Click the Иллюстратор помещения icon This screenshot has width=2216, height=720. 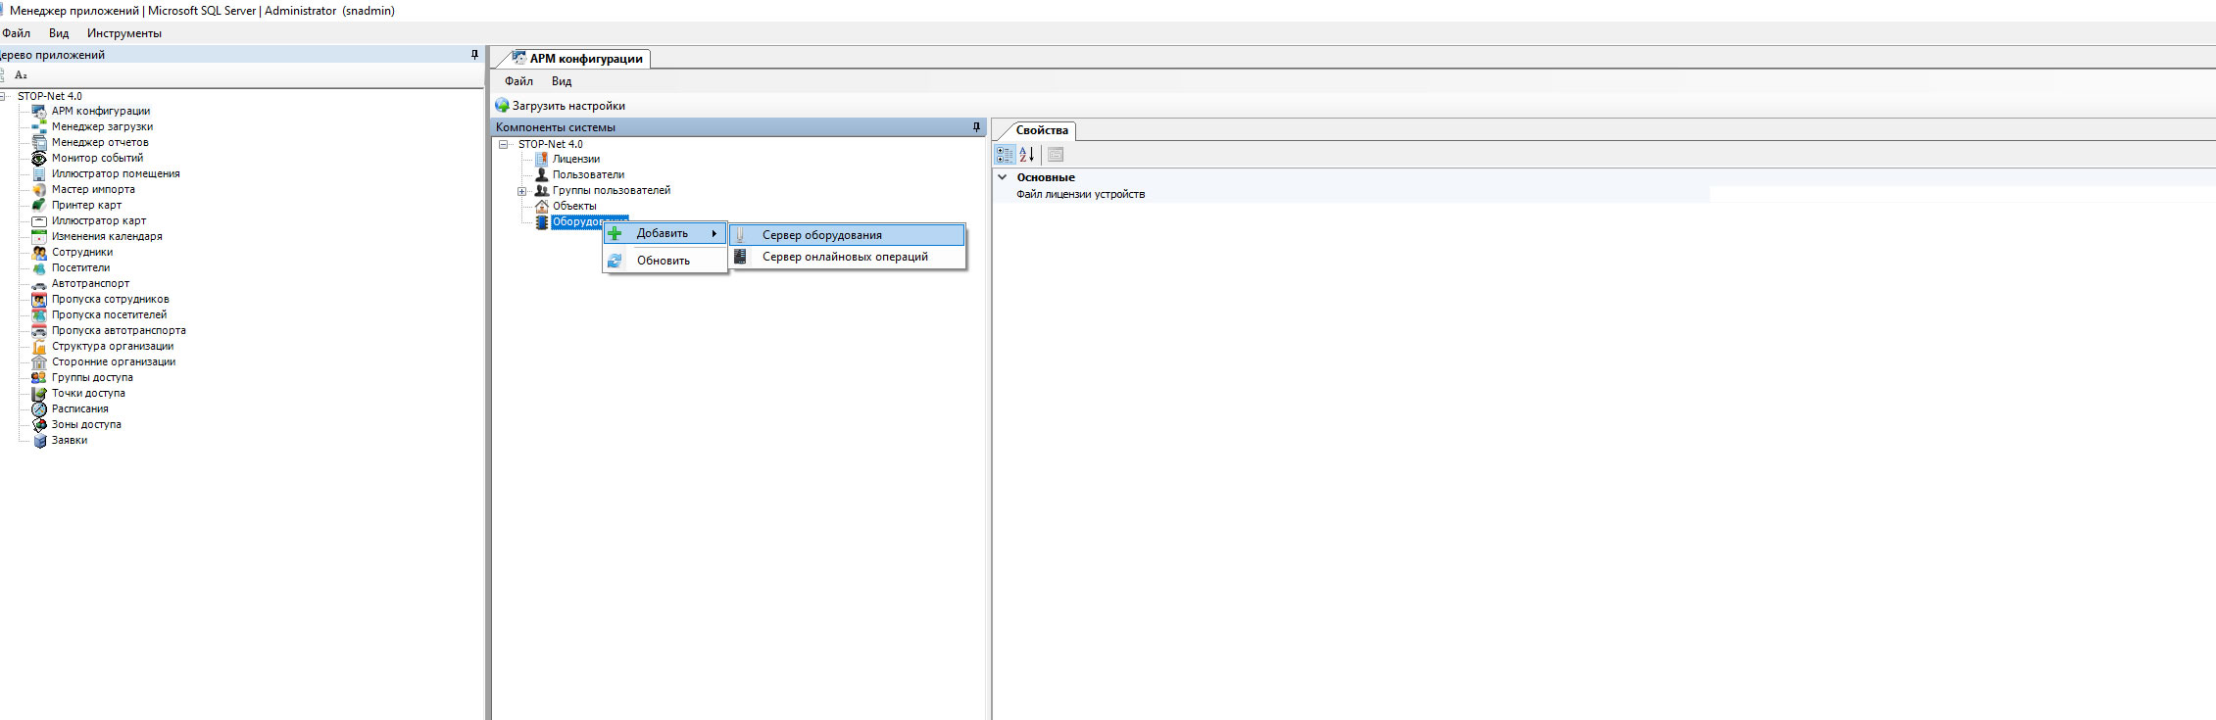pos(39,174)
